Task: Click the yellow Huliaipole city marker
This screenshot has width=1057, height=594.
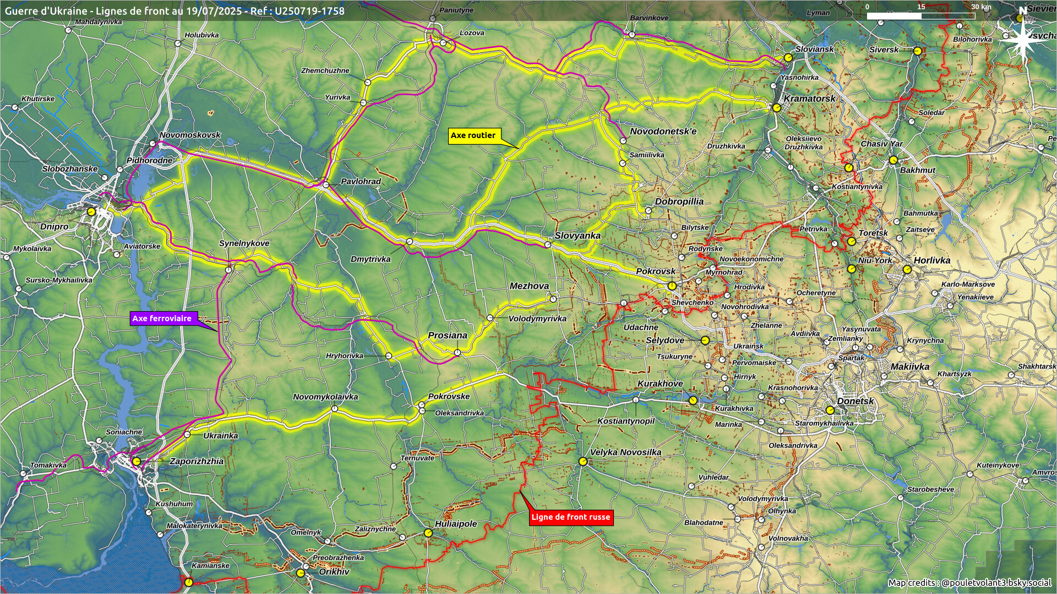Action: pos(428,533)
